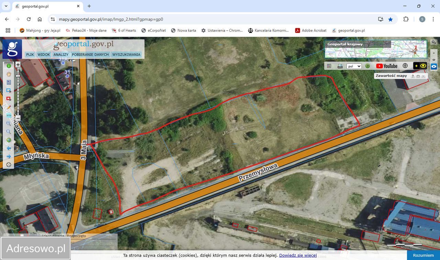Activate the hand pan tool

(x=9, y=74)
